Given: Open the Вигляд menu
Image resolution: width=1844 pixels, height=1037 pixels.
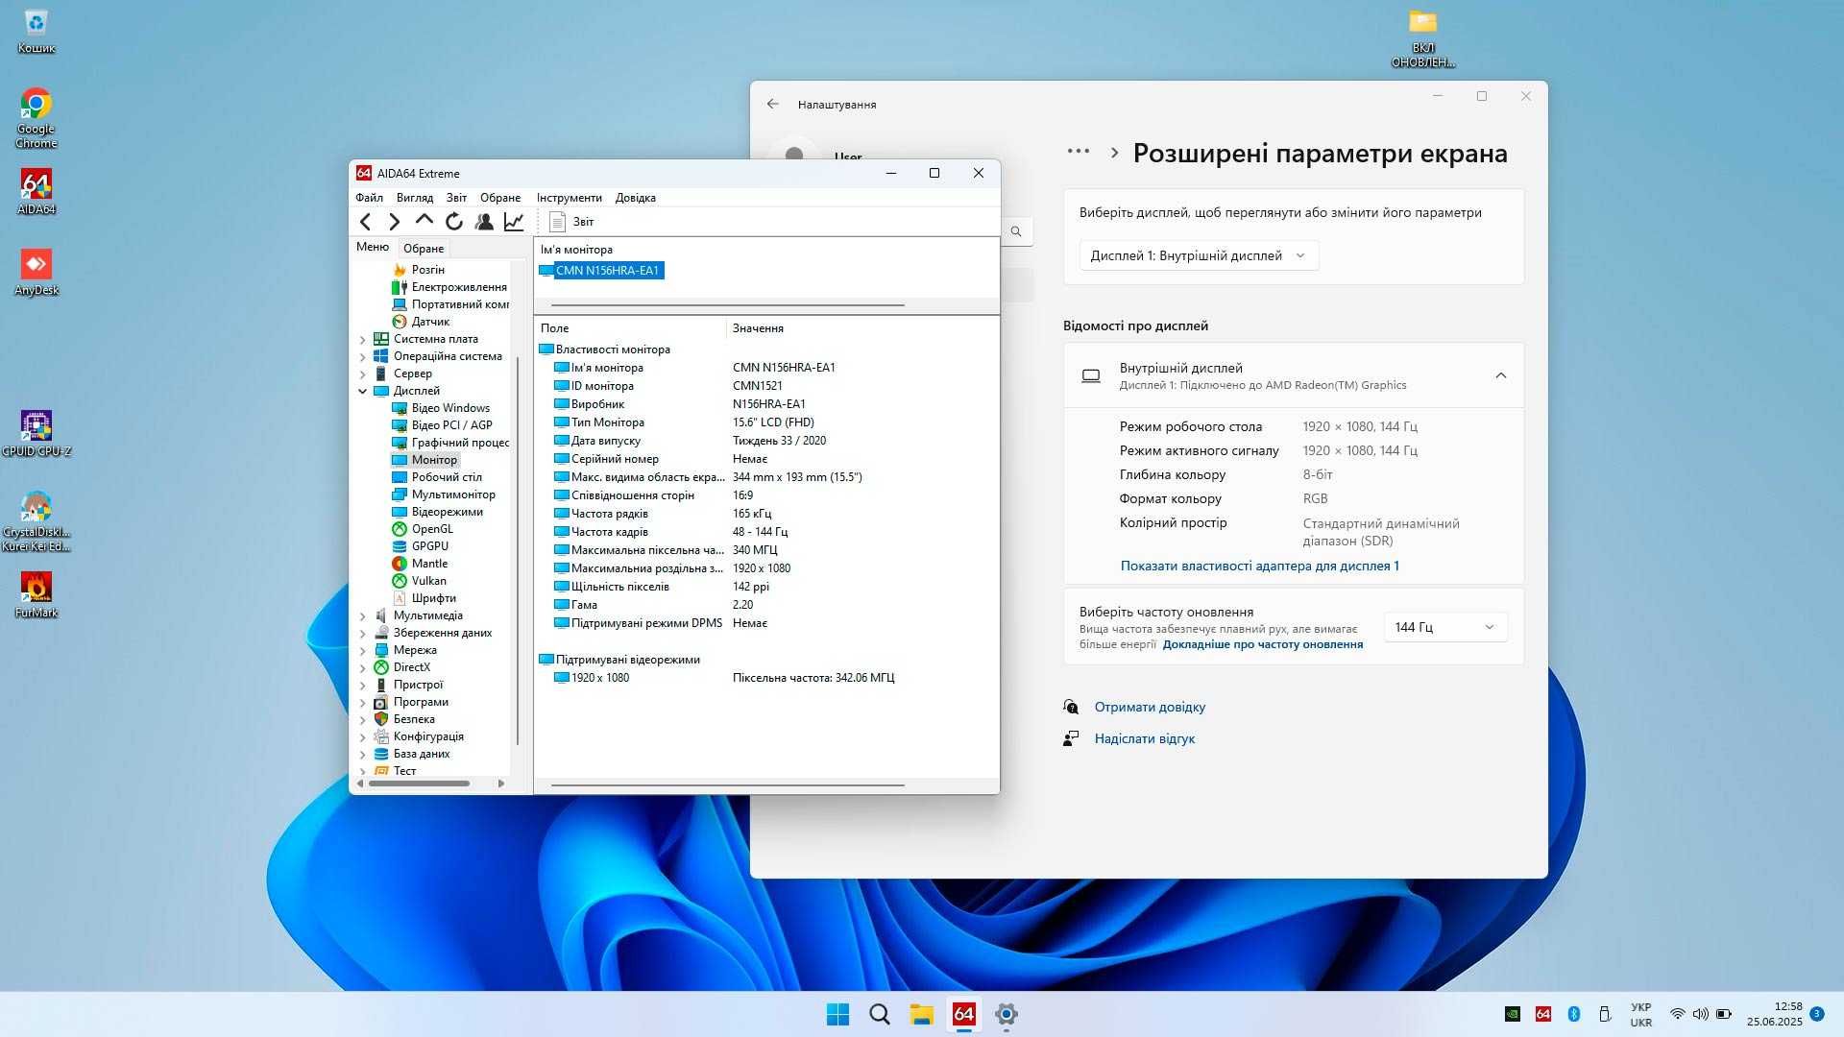Looking at the screenshot, I should [414, 198].
